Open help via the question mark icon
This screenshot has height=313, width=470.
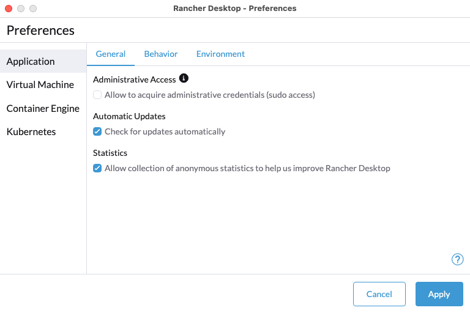(x=457, y=259)
